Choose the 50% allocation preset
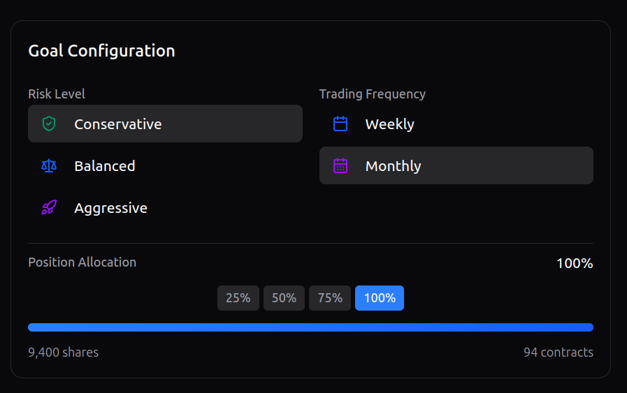The height and width of the screenshot is (393, 627). pos(284,298)
